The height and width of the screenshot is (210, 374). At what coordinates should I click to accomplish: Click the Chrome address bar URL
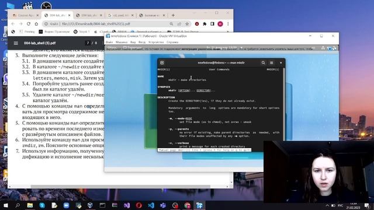click(96, 24)
